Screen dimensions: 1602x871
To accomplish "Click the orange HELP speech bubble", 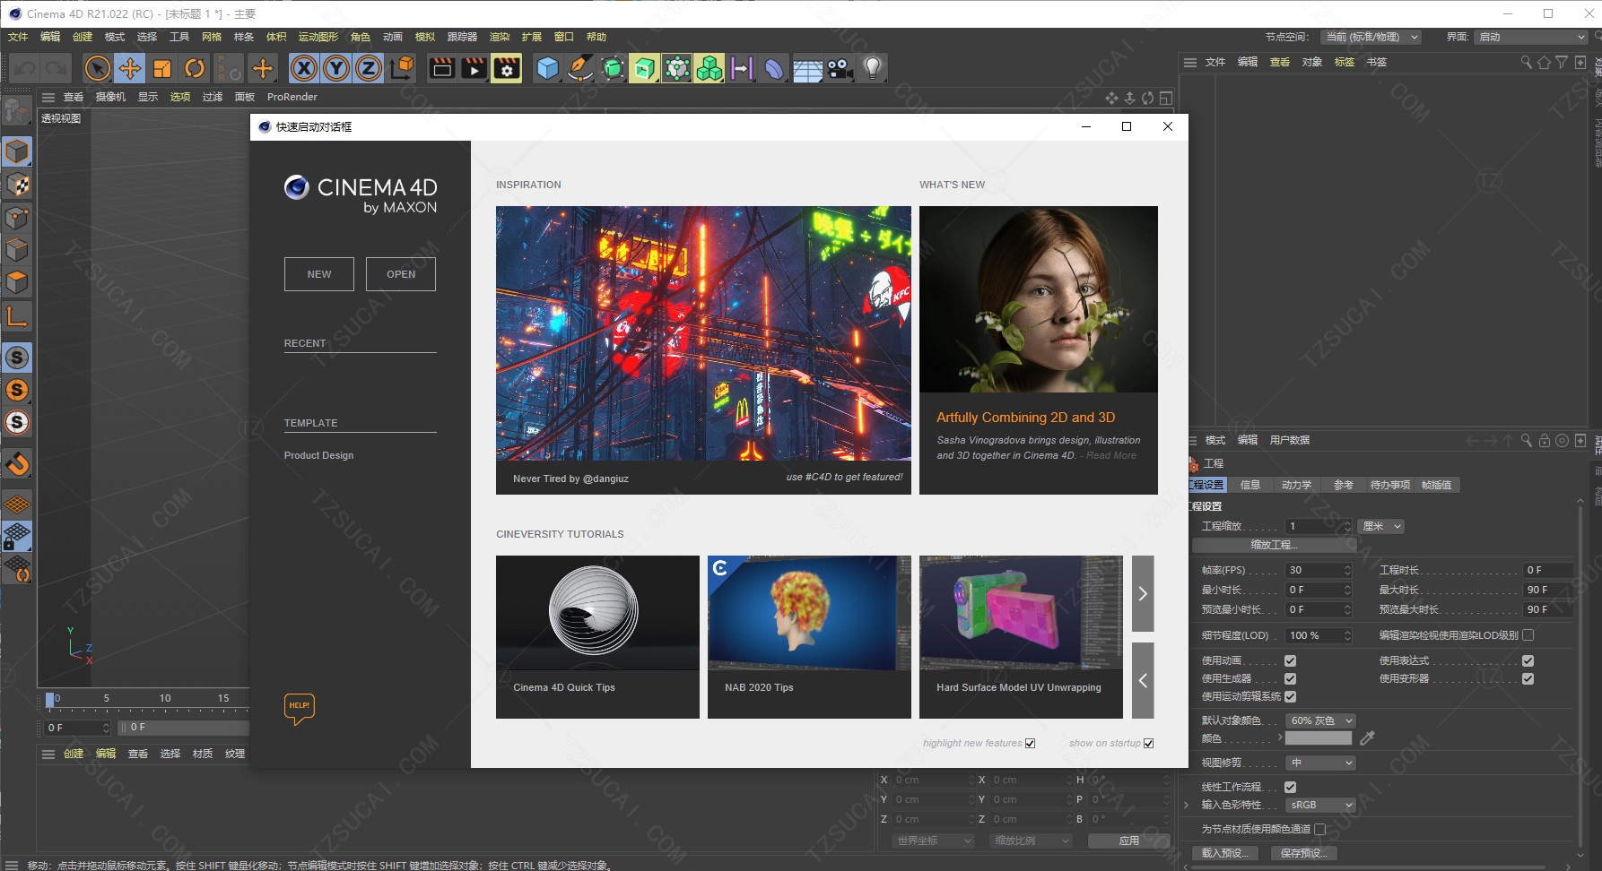I will pyautogui.click(x=300, y=708).
